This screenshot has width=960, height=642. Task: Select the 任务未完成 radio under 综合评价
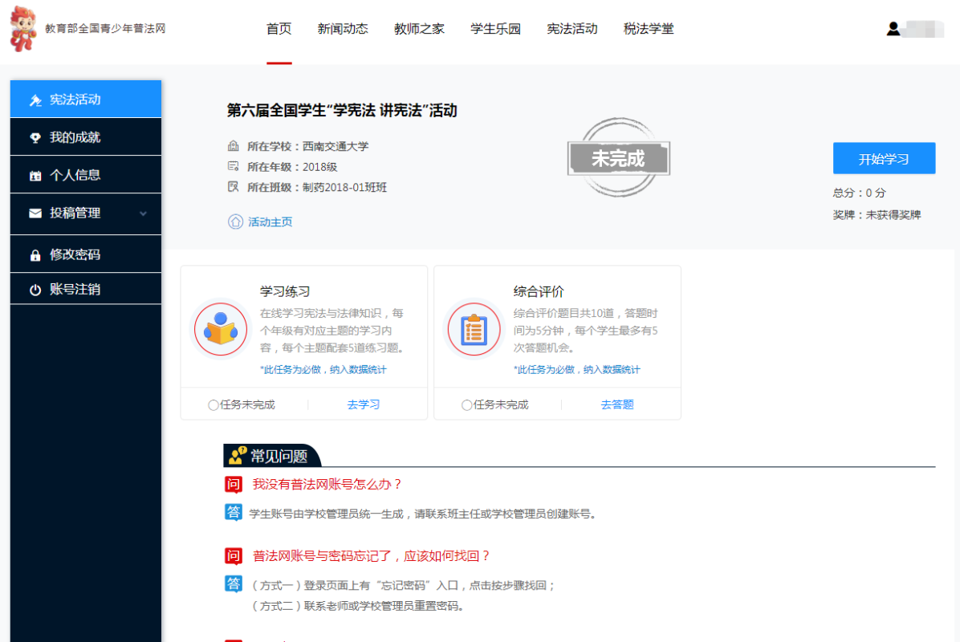click(467, 405)
